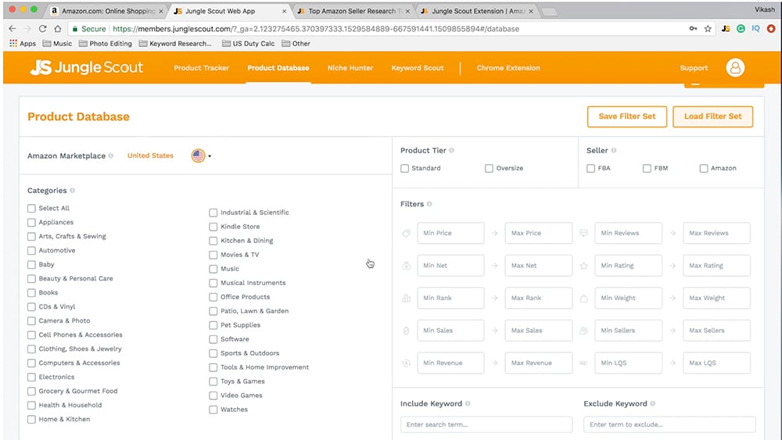Click the info icon beside Categories
Screen dimensions: 782x440
(72, 191)
